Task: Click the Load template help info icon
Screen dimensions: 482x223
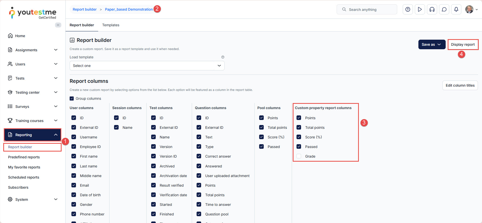Action: [x=223, y=57]
